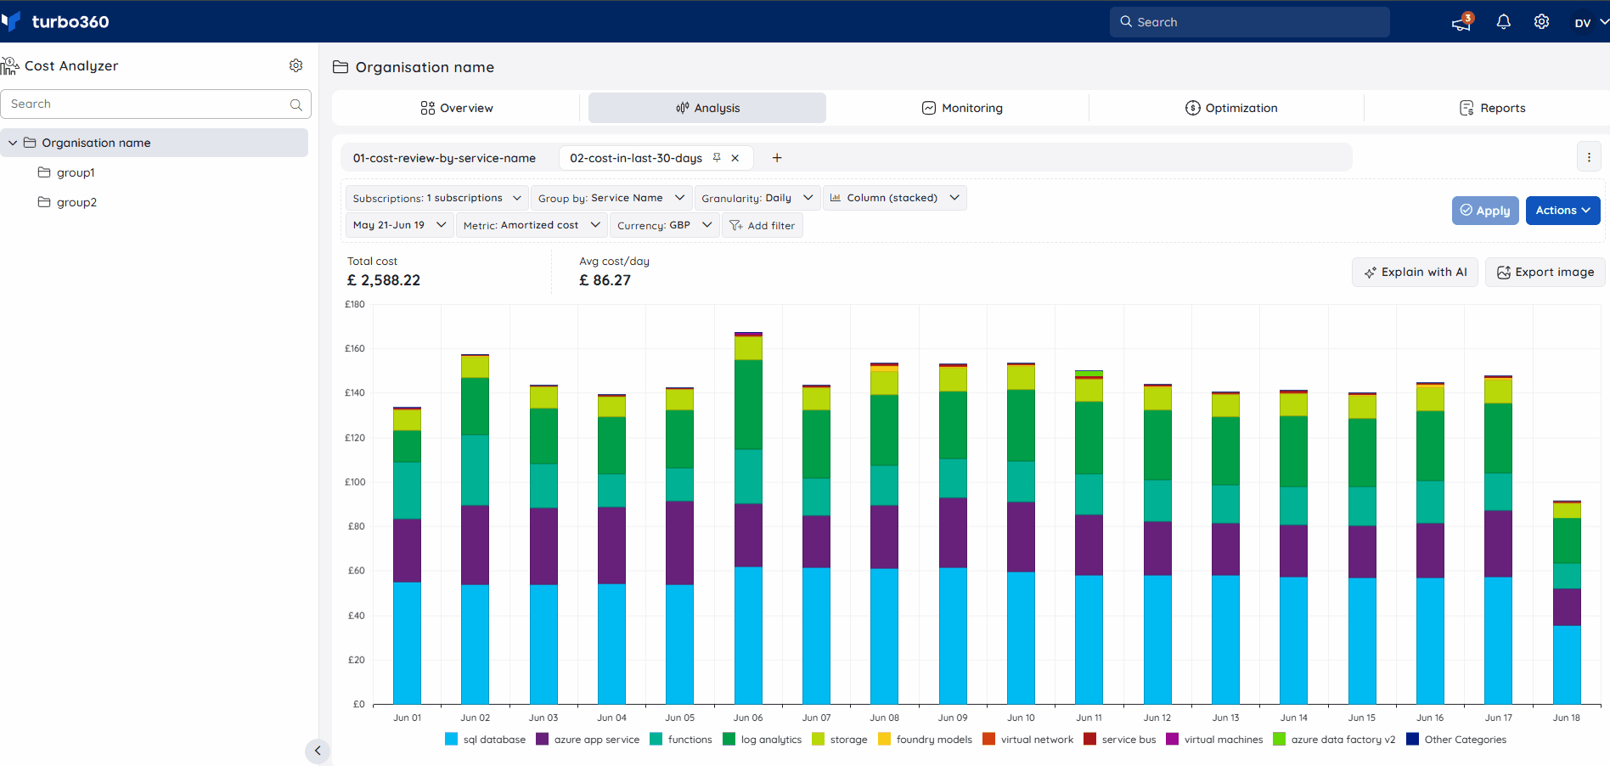Switch to the Optimization tab
The image size is (1610, 766).
coord(1231,108)
